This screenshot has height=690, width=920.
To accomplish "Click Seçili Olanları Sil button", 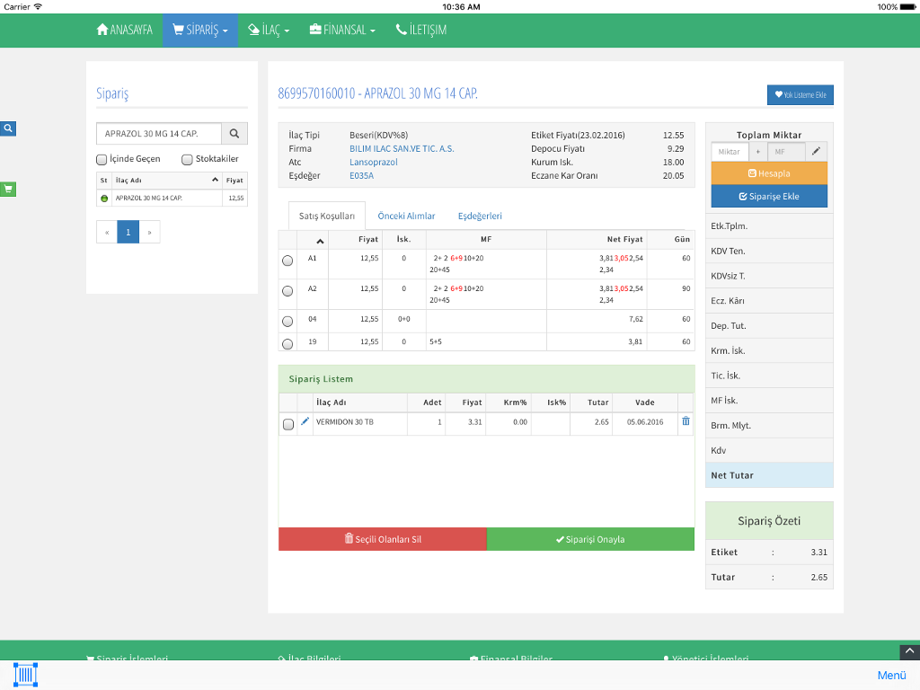I will (x=383, y=539).
